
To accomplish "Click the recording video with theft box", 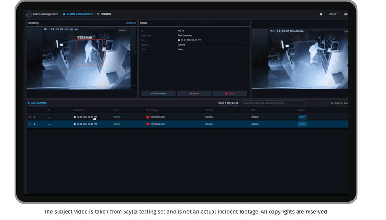I will tap(81, 58).
